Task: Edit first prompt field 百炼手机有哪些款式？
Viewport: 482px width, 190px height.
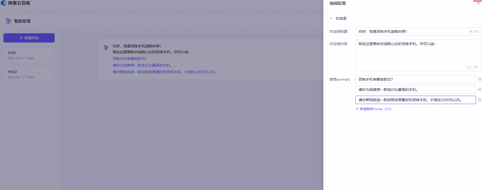Action: tap(415, 79)
